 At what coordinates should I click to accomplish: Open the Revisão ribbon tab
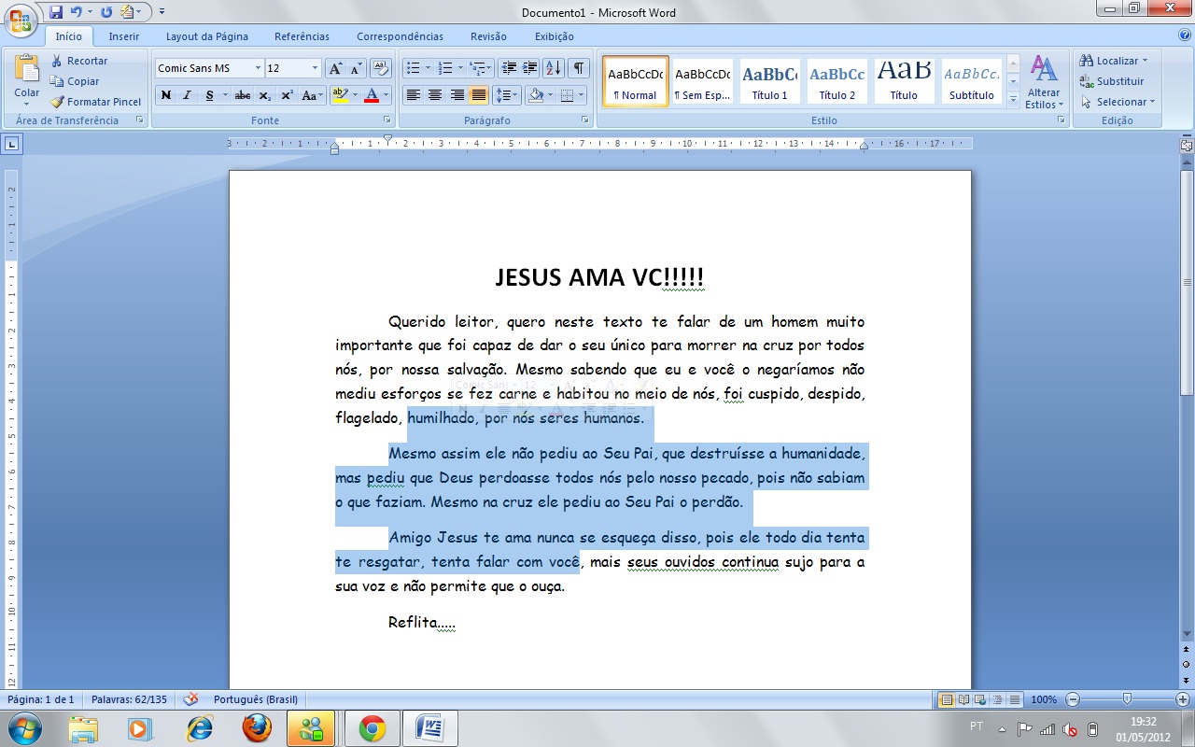click(x=488, y=35)
